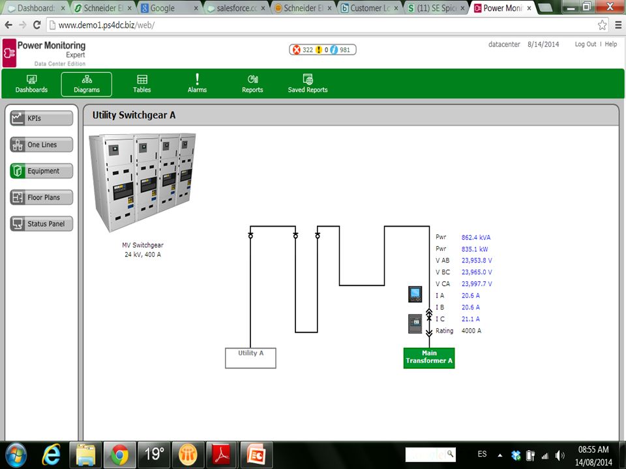The height and width of the screenshot is (469, 626).
Task: Click the third switch symbol on the bus
Action: pyautogui.click(x=318, y=235)
